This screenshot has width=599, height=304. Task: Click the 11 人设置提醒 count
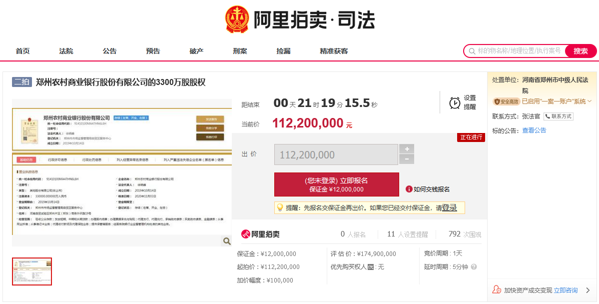(408, 234)
